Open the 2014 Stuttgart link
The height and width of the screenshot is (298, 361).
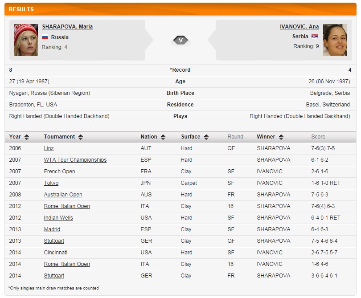click(x=54, y=276)
